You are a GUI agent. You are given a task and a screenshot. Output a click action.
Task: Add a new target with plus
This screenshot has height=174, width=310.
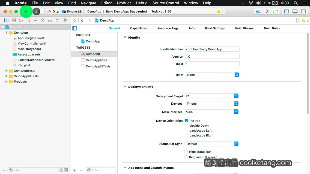coord(74,170)
